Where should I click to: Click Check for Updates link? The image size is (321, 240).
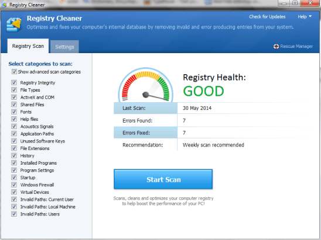[x=267, y=17]
